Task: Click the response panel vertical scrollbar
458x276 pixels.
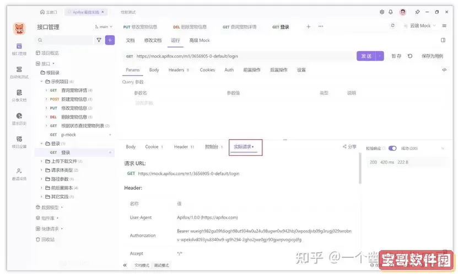Action: pos(360,169)
